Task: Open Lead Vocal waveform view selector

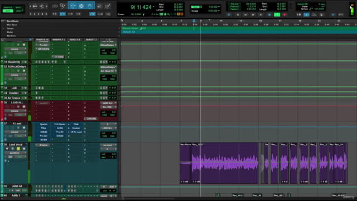Action: [15, 153]
